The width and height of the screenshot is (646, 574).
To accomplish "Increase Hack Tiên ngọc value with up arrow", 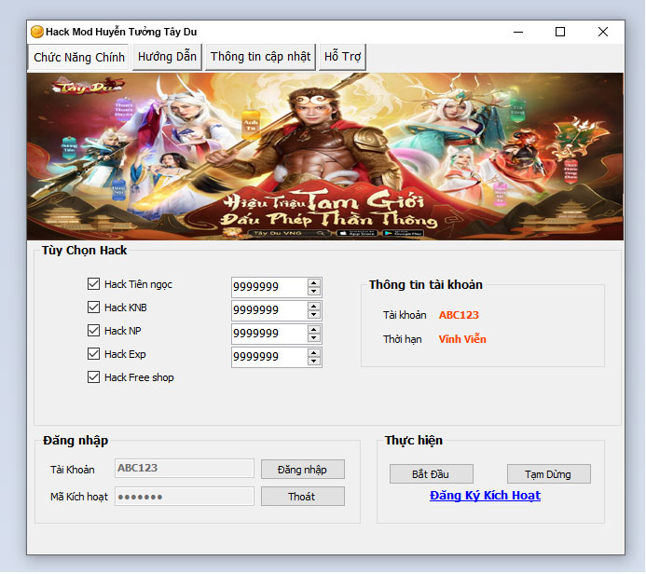I will [314, 283].
